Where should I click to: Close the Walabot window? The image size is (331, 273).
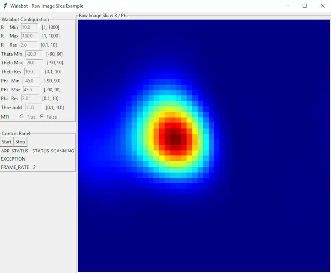click(x=323, y=6)
